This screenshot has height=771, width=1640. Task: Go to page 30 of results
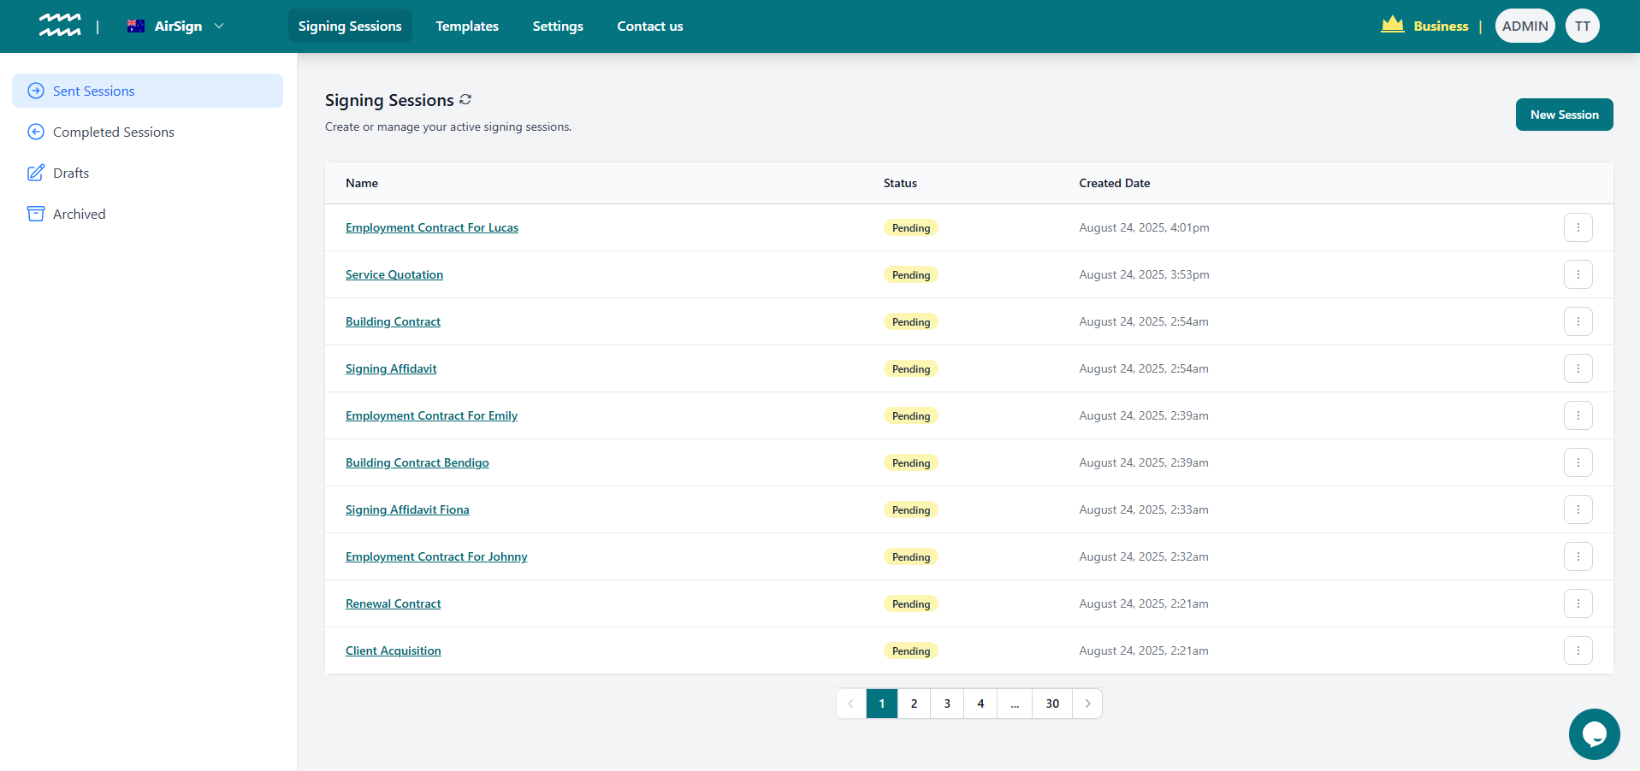pyautogui.click(x=1051, y=703)
